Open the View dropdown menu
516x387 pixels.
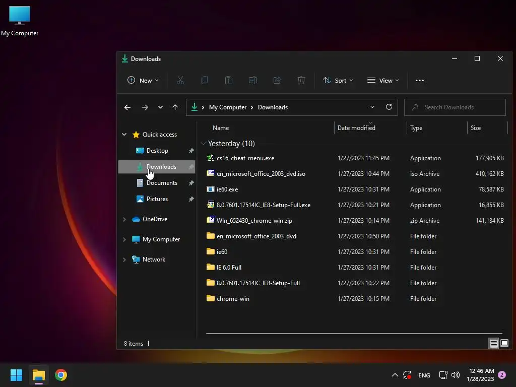click(x=383, y=80)
